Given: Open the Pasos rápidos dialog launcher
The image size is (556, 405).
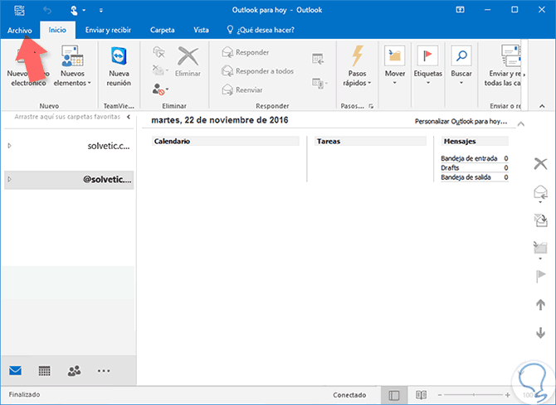Looking at the screenshot, I should click(x=371, y=106).
